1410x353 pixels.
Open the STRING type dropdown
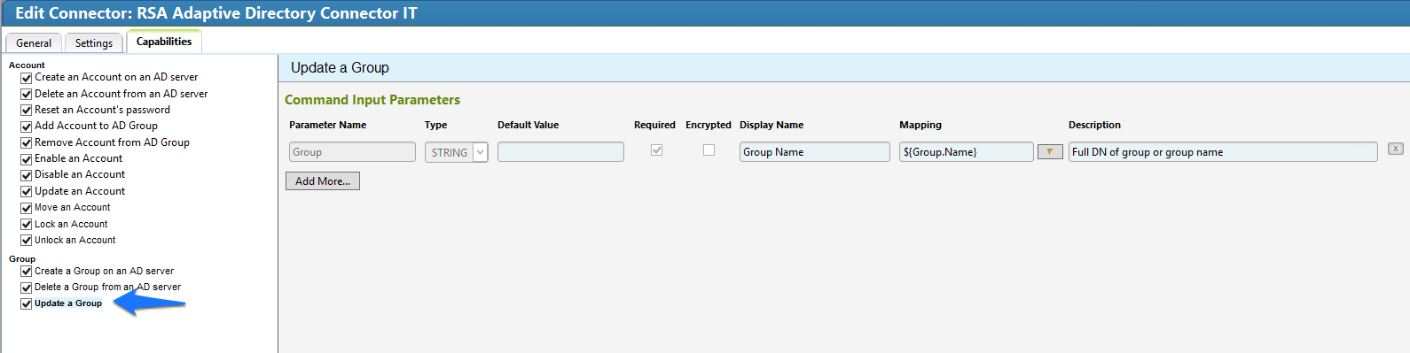coord(456,152)
